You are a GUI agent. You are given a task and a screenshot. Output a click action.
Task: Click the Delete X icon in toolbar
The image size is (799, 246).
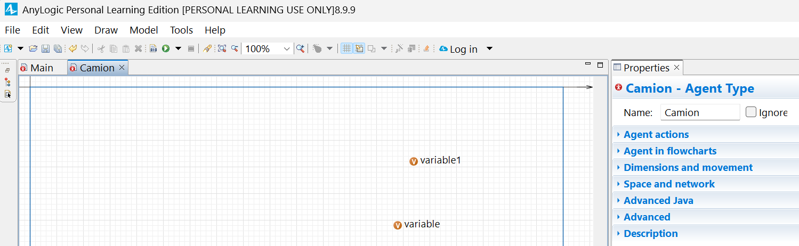(x=138, y=48)
